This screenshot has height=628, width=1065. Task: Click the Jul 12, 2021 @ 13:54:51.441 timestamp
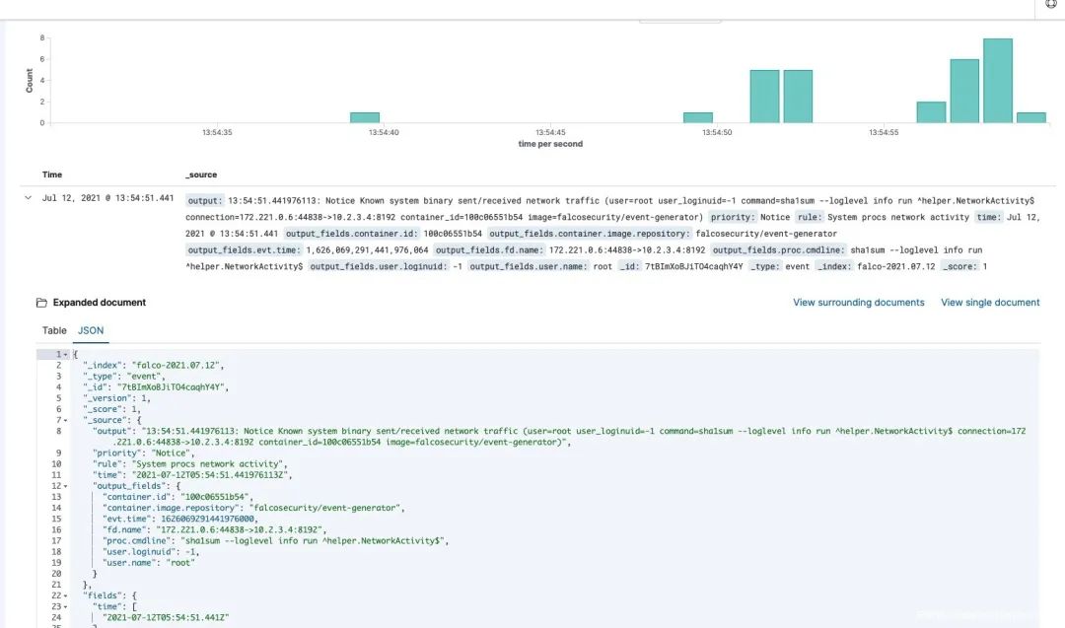point(108,198)
